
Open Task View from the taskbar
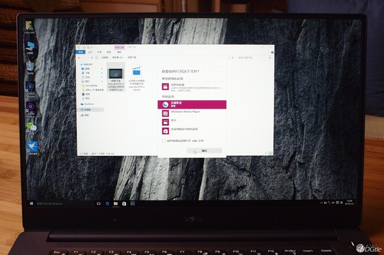pos(99,203)
